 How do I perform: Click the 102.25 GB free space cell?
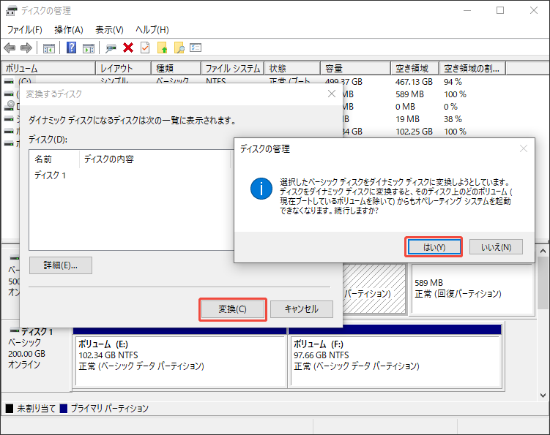click(x=414, y=132)
